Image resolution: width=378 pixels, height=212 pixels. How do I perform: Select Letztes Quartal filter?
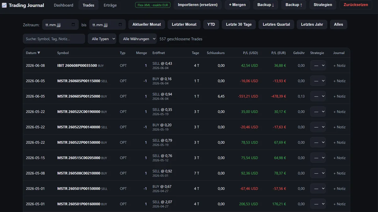[x=276, y=24]
